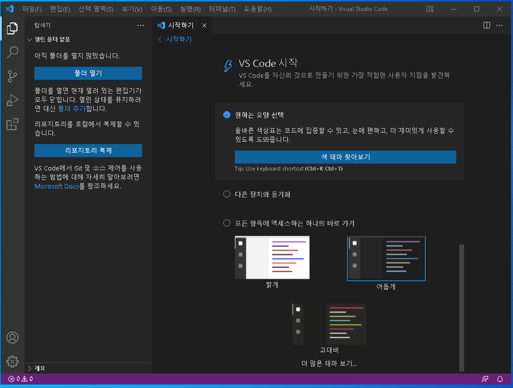Click the 탐색기 panel title
This screenshot has height=388, width=513.
[42, 25]
